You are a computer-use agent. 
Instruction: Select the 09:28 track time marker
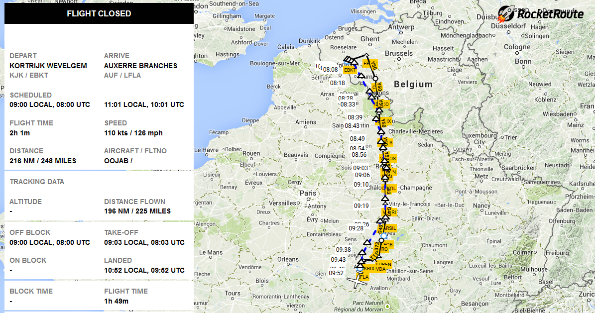[x=356, y=228]
